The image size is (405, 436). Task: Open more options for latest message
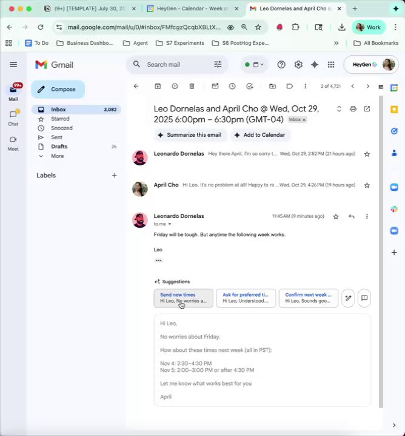(x=367, y=216)
